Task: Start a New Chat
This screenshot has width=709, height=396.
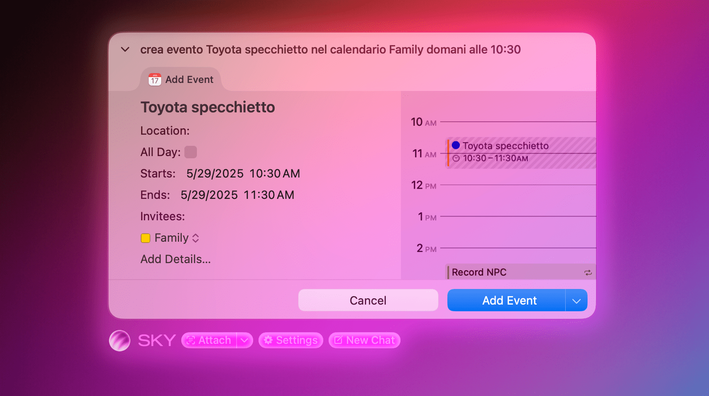Action: 364,340
